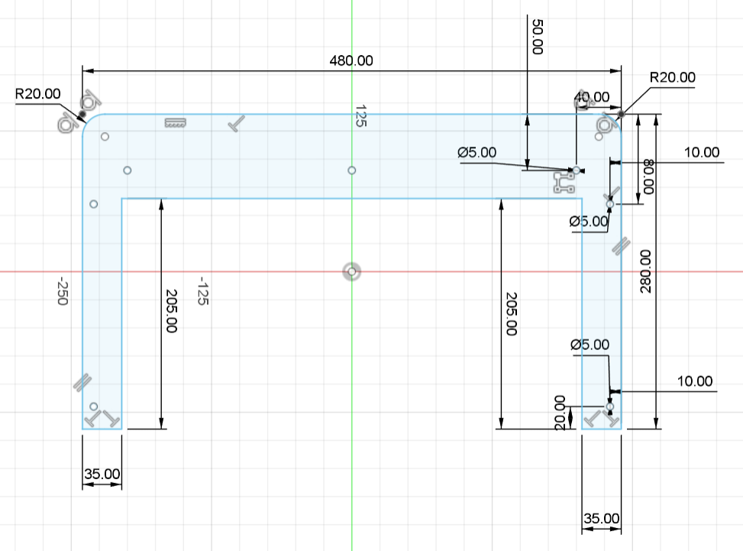Screen dimensions: 743x551
Task: Click the top-center hole point on green axis
Action: [351, 170]
